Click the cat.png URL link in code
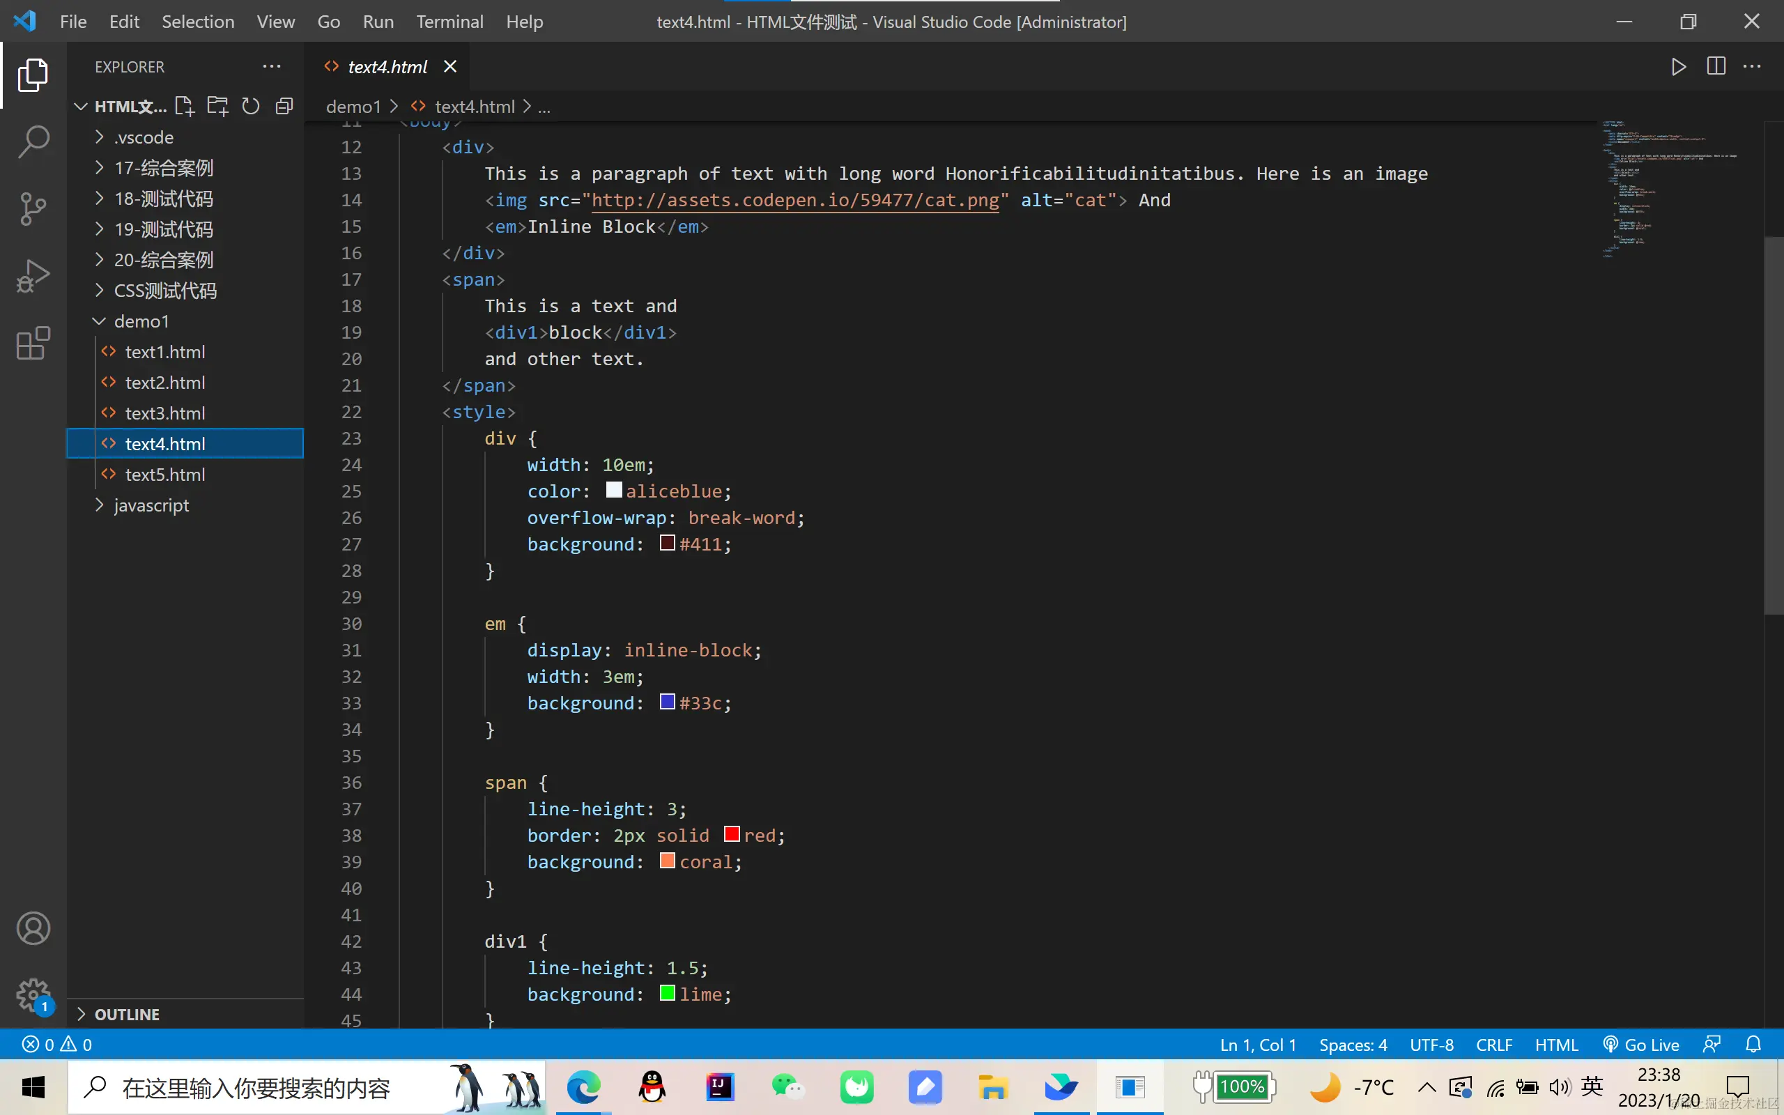The height and width of the screenshot is (1115, 1784). coord(794,200)
